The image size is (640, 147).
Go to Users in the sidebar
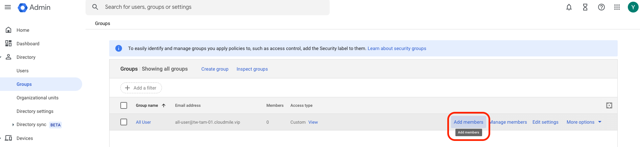(x=23, y=71)
